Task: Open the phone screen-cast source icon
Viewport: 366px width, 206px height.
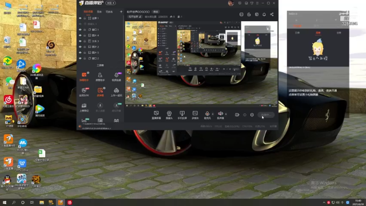Action: tap(182, 115)
